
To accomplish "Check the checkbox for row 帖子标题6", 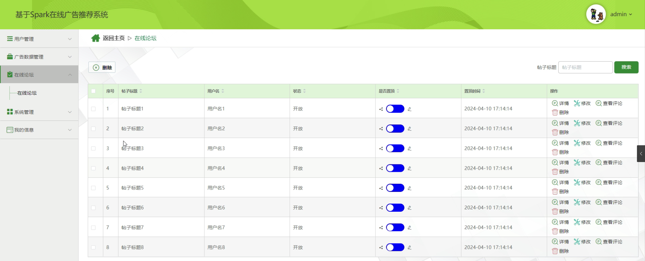I will [x=93, y=208].
